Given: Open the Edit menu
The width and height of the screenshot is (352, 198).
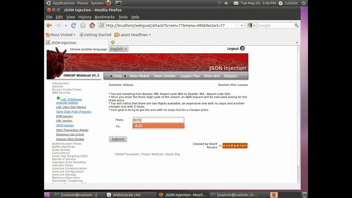Looking at the screenshot, I should tap(59, 17).
